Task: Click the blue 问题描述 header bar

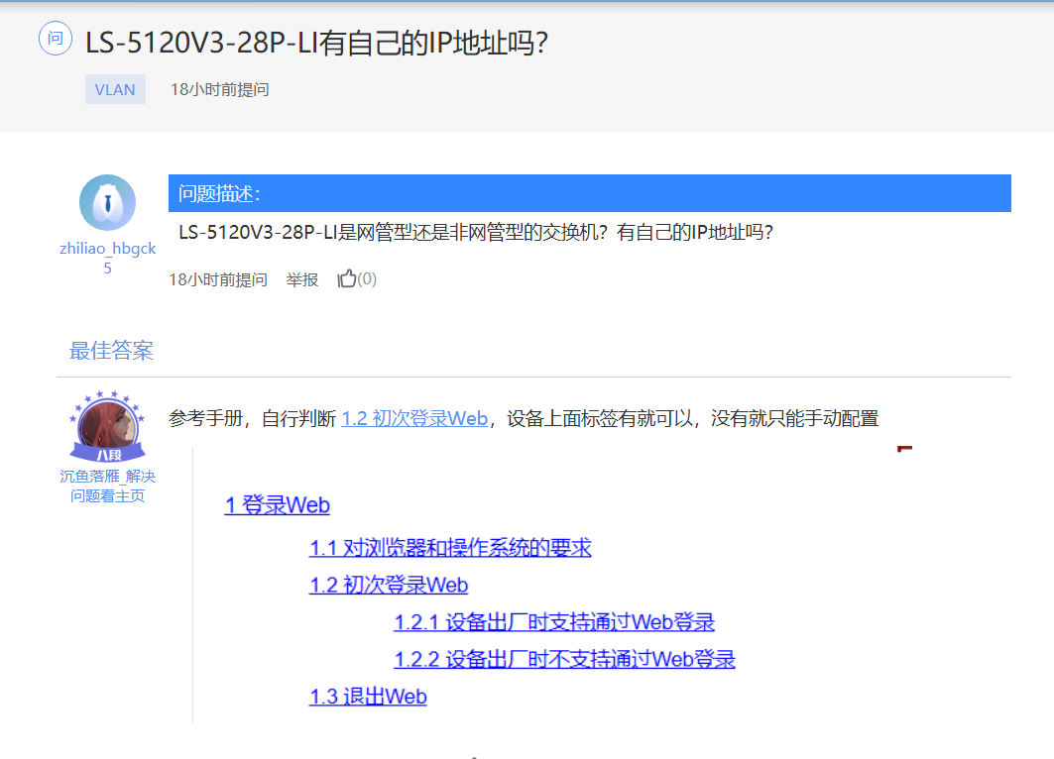Action: point(589,193)
